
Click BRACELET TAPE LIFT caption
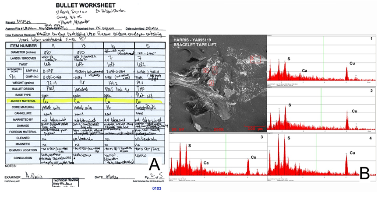tap(195, 45)
